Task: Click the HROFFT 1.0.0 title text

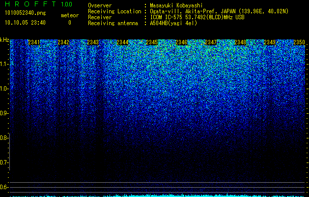Action: [x=38, y=4]
